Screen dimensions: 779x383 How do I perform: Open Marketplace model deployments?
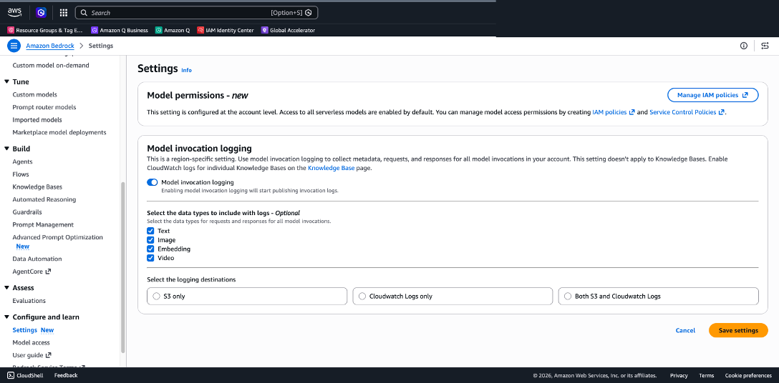[x=59, y=132]
